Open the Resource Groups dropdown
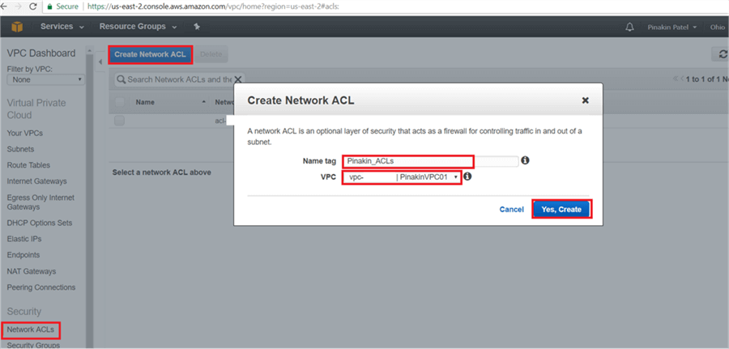This screenshot has height=349, width=729. [138, 27]
